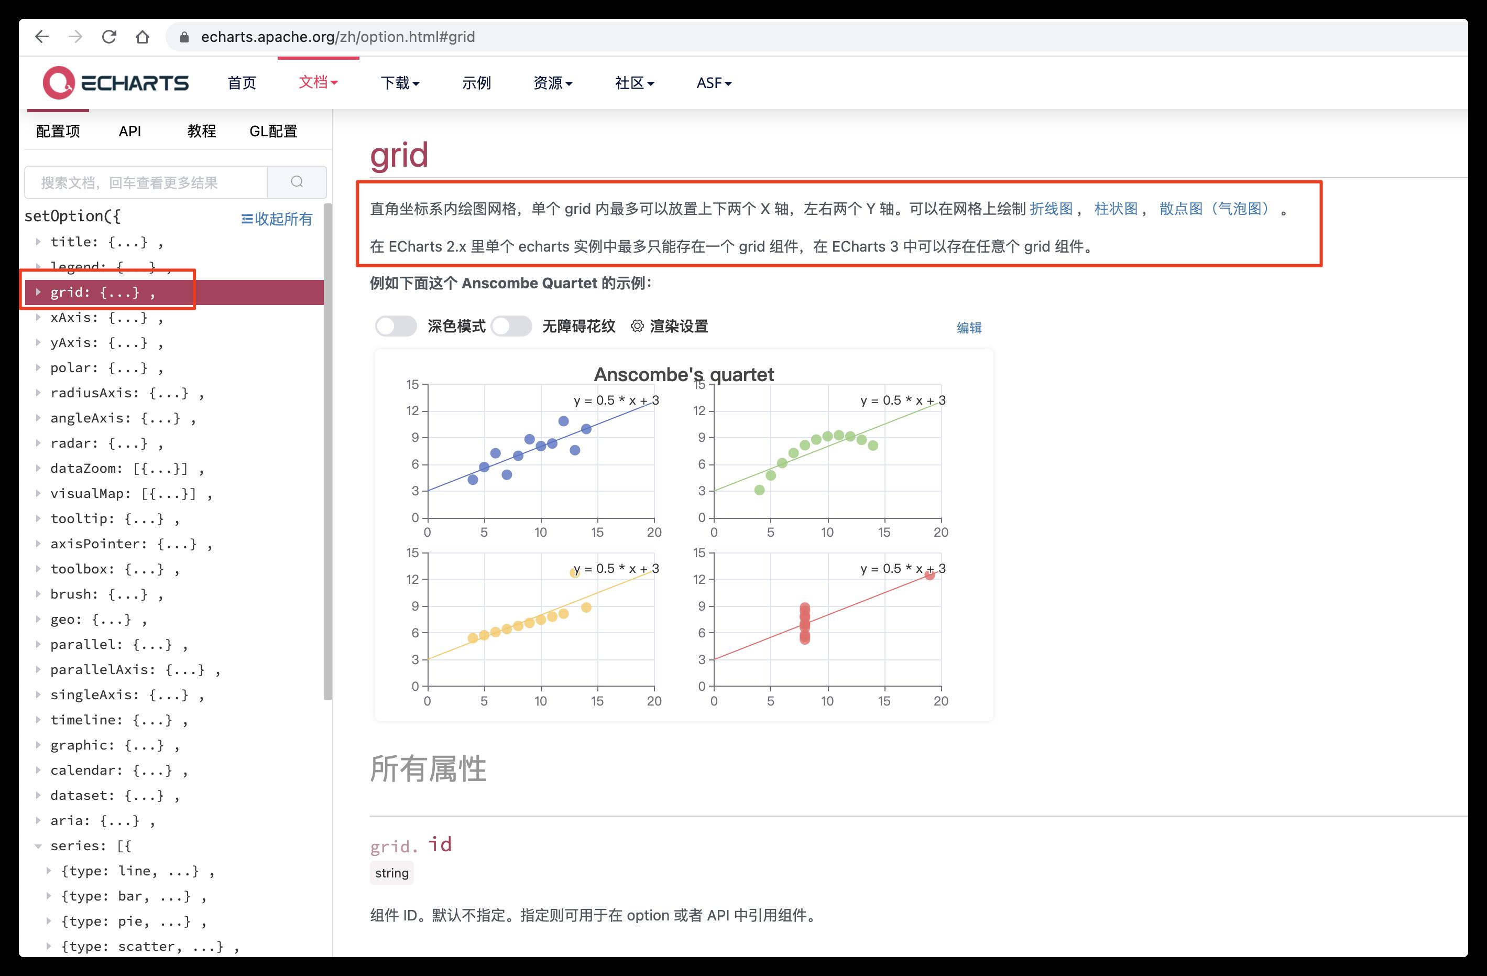Open the 下载 dropdown menu
The height and width of the screenshot is (976, 1487).
coord(400,82)
